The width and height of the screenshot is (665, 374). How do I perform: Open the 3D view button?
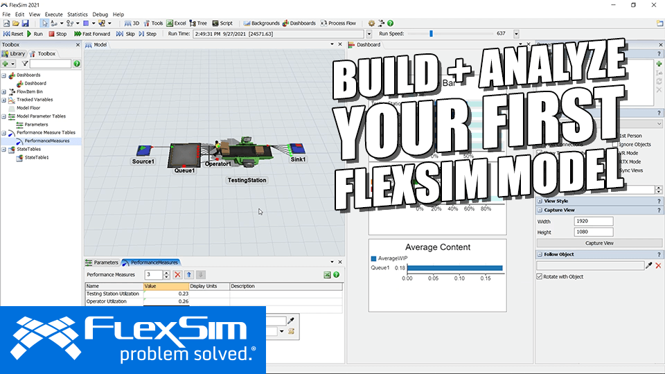132,24
